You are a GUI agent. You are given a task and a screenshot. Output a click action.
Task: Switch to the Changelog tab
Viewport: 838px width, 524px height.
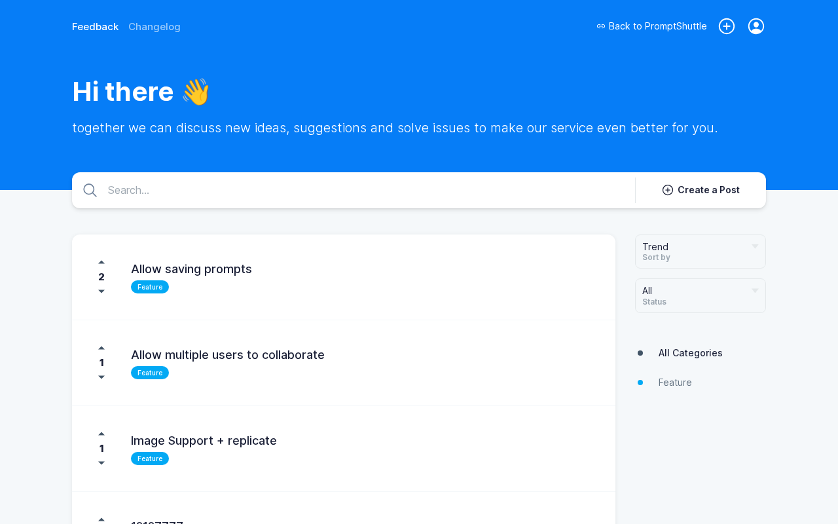pyautogui.click(x=155, y=27)
